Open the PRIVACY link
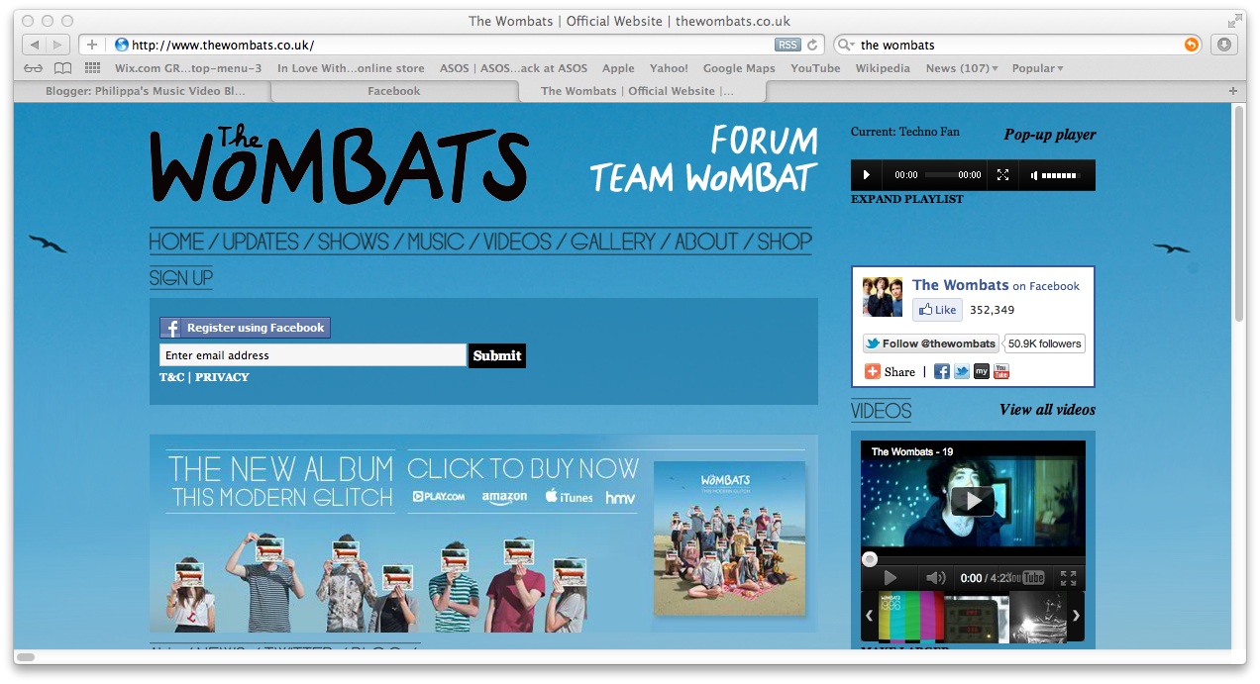 [x=222, y=377]
